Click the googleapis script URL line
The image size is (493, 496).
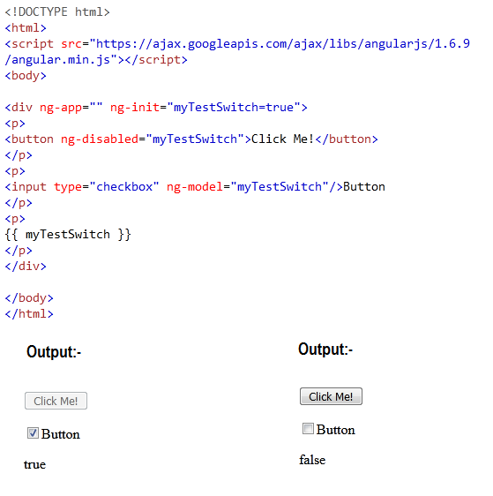[237, 43]
